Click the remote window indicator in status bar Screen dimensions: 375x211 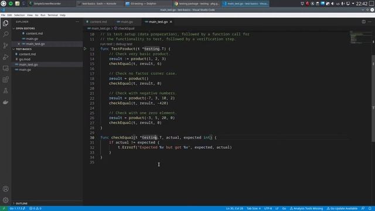(x=4, y=209)
